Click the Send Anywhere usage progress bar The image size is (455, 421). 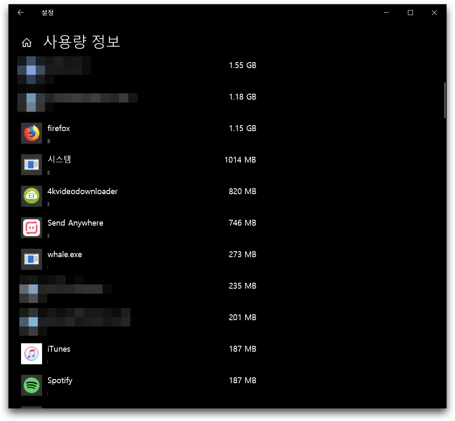48,236
